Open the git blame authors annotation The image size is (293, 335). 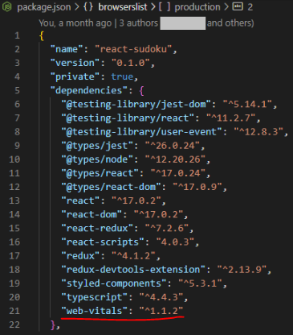(146, 23)
